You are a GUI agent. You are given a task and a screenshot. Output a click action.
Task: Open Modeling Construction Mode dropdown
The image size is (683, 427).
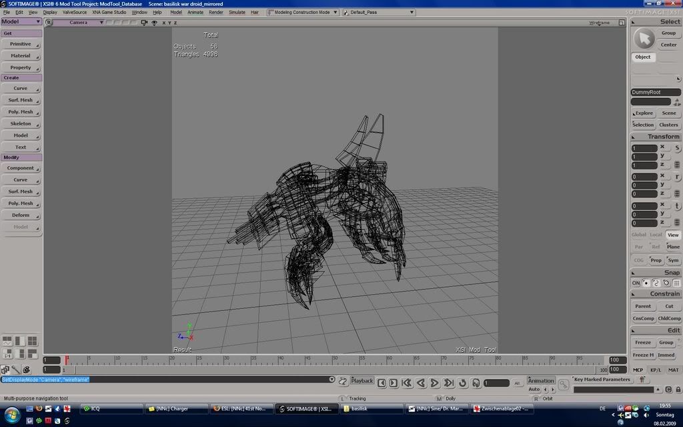(303, 12)
